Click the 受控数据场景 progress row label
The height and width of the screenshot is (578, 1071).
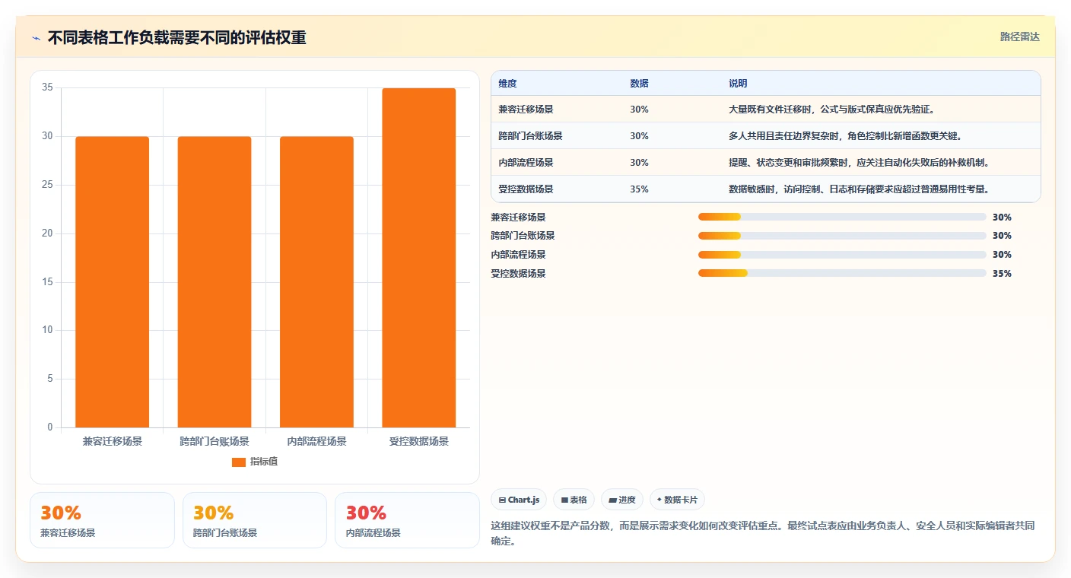tap(518, 274)
